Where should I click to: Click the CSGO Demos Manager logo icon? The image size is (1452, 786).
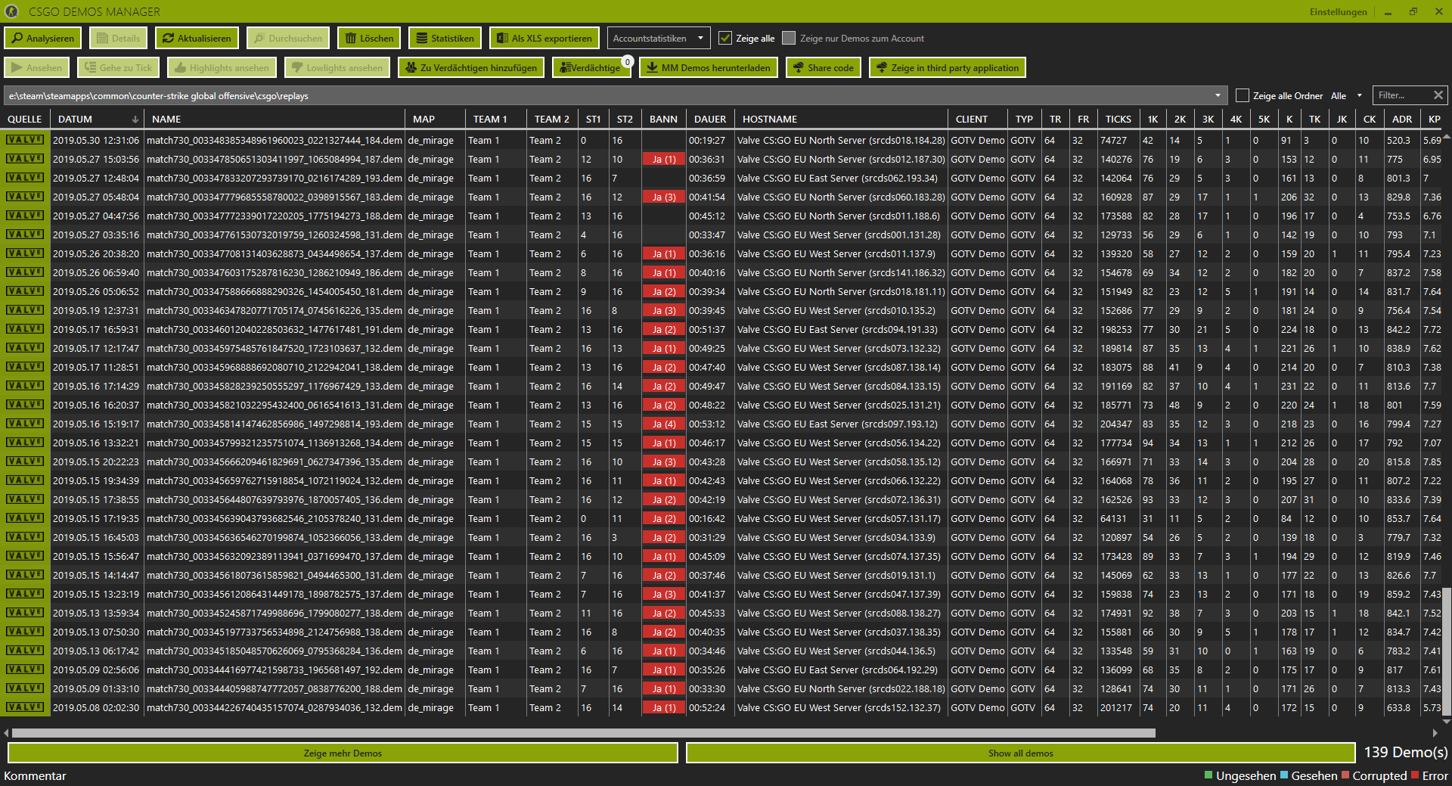pos(11,11)
